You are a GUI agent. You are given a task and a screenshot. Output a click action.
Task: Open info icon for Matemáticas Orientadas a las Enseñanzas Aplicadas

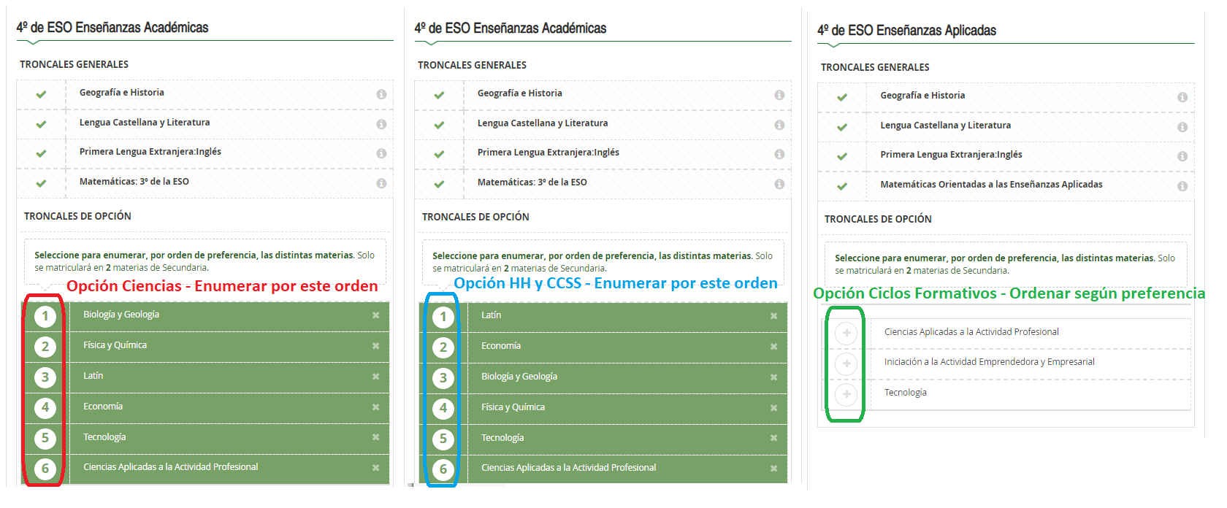pyautogui.click(x=1182, y=186)
